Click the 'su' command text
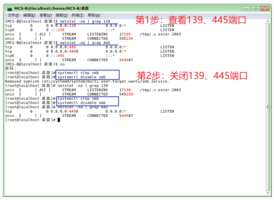Screen dimensions: 274x200 click(62, 64)
